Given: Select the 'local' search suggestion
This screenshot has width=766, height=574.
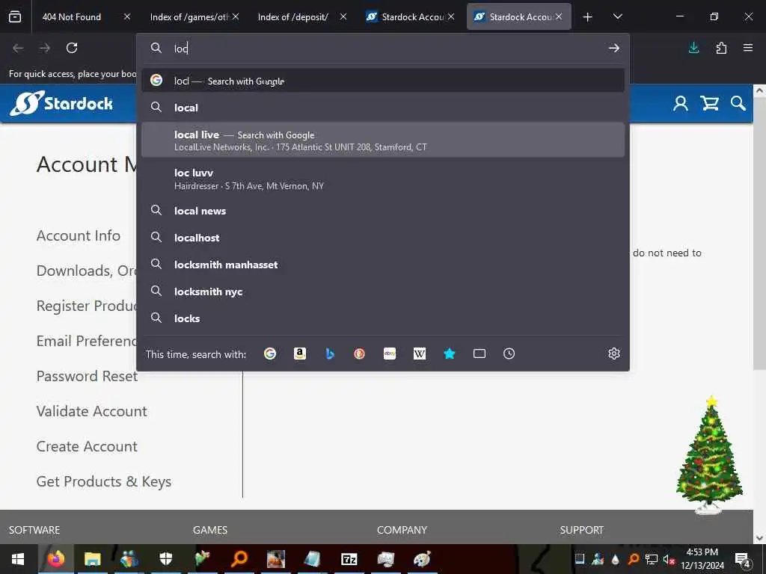Looking at the screenshot, I should tap(382, 108).
